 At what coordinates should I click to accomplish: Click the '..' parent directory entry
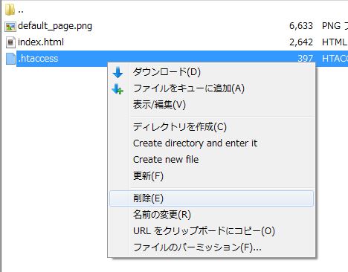click(x=21, y=11)
